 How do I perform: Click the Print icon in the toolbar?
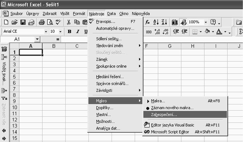pyautogui.click(x=42, y=22)
